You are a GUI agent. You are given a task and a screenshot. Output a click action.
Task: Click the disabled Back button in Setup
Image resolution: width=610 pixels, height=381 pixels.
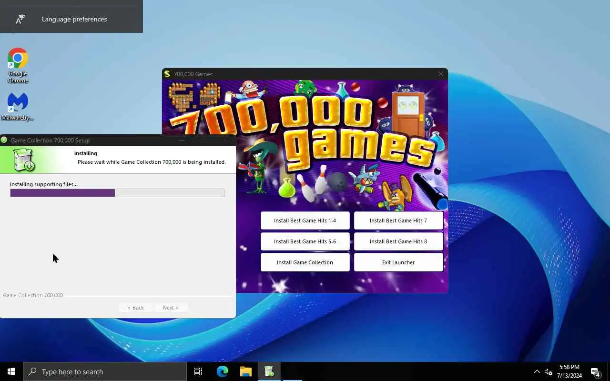(x=136, y=308)
